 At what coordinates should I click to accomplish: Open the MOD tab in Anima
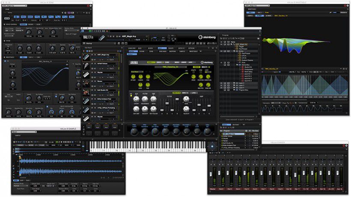pyautogui.click(x=177, y=62)
